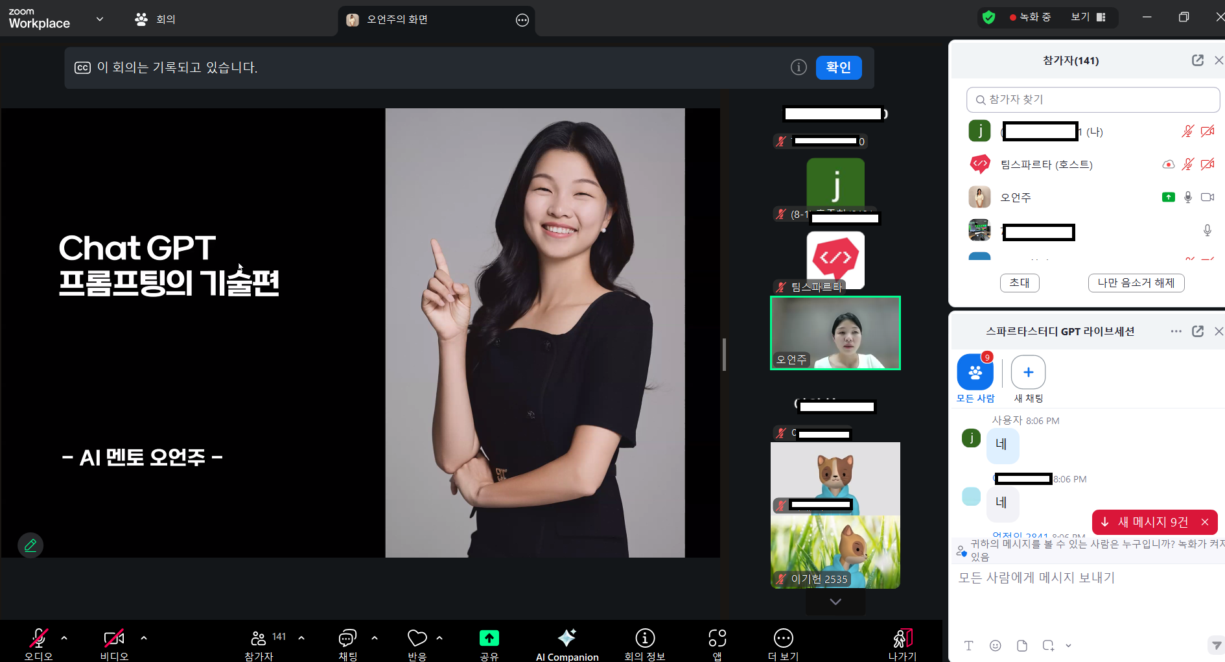Toggle muted mic icon on my (나) row
The height and width of the screenshot is (662, 1225).
click(1187, 132)
